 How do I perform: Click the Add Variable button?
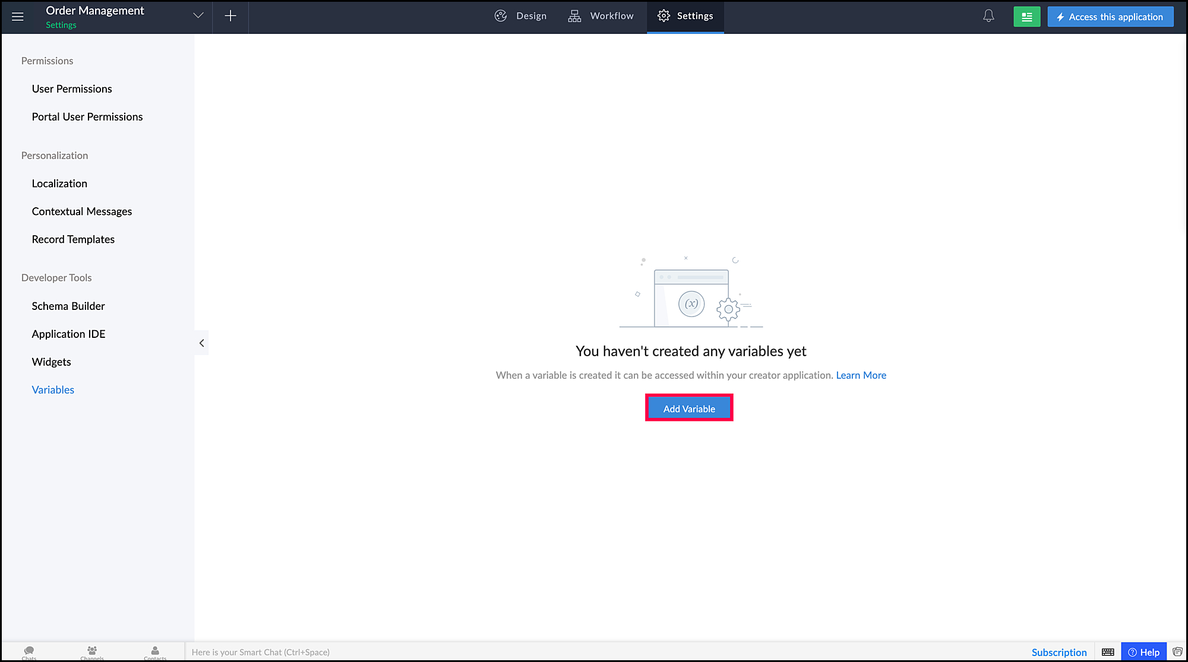click(x=689, y=408)
